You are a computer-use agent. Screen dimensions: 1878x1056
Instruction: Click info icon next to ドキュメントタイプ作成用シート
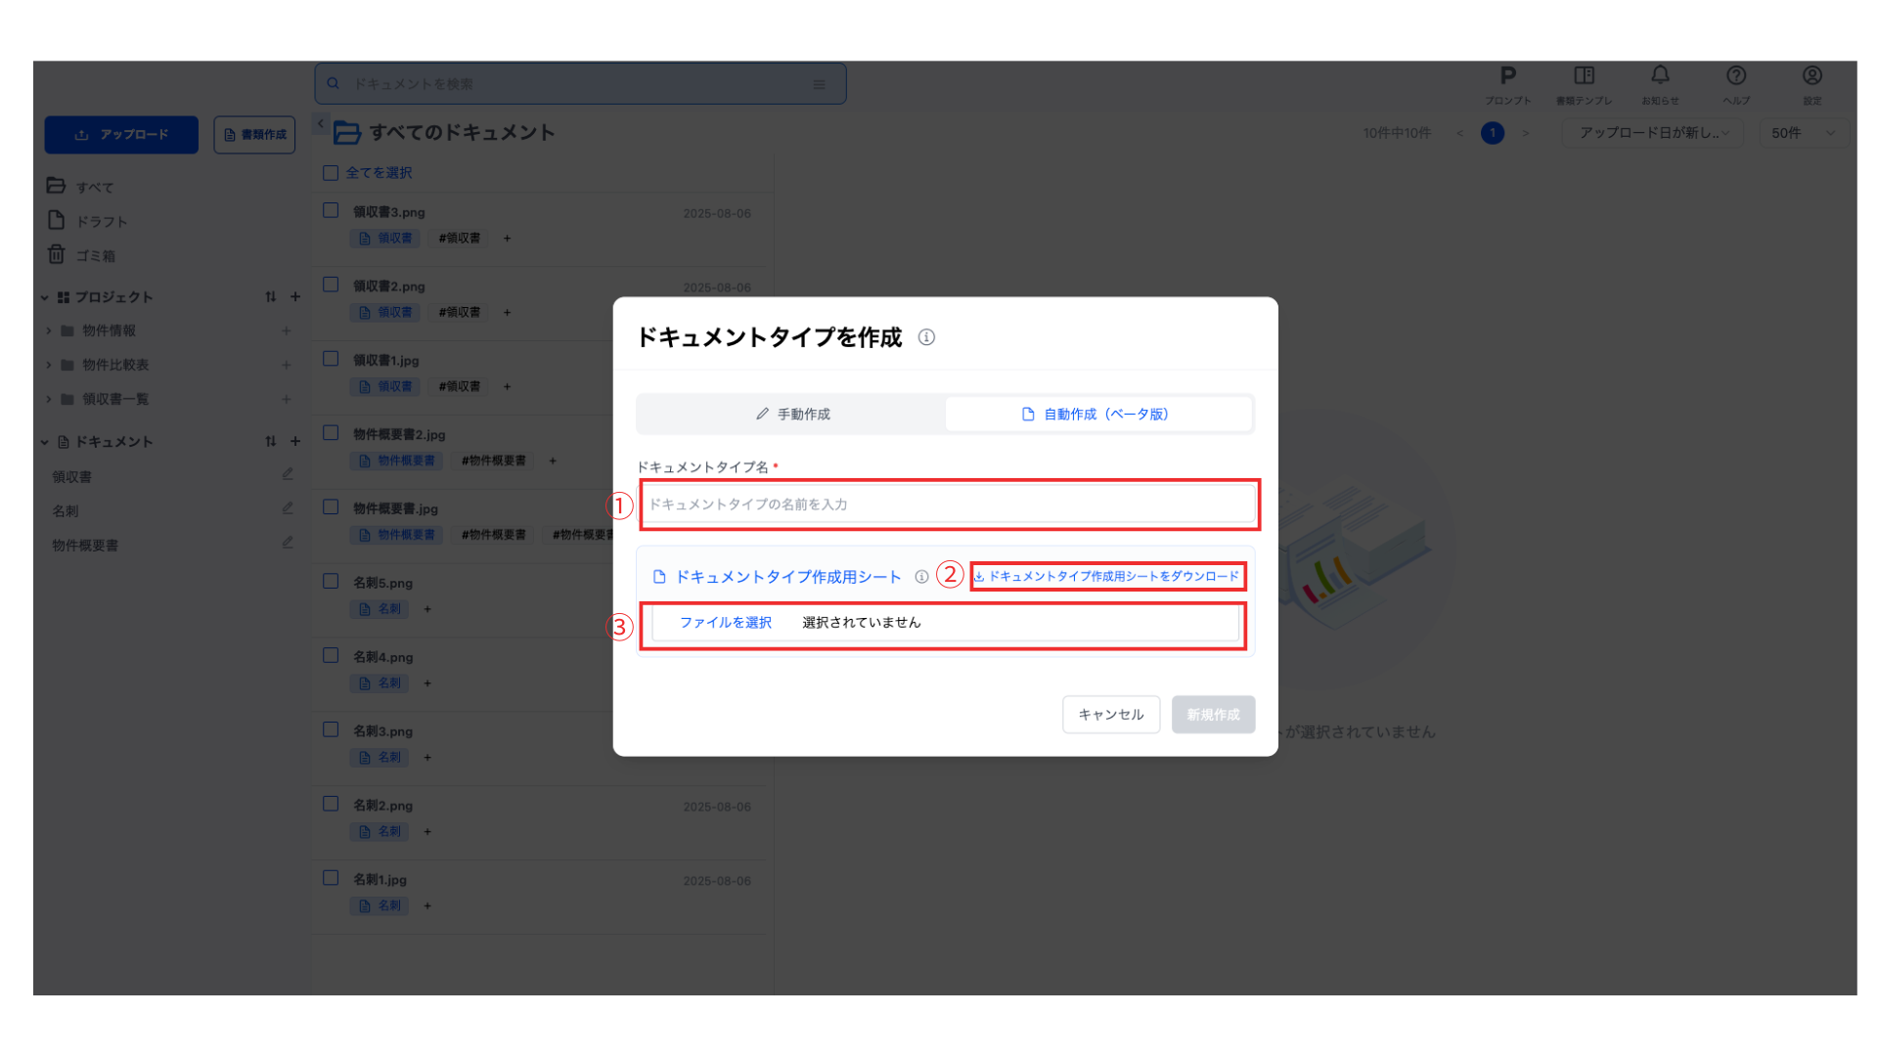click(921, 577)
